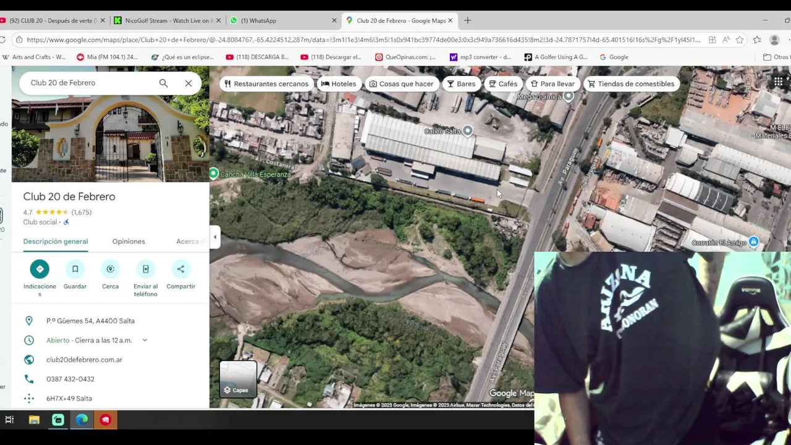The width and height of the screenshot is (791, 445).
Task: Click the Corralón El Amigo pin
Action: click(753, 242)
